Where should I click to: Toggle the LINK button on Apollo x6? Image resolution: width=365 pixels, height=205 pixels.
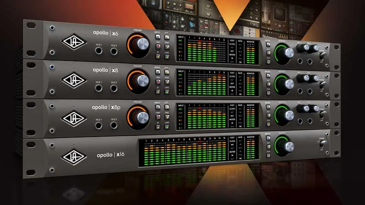(x=167, y=57)
